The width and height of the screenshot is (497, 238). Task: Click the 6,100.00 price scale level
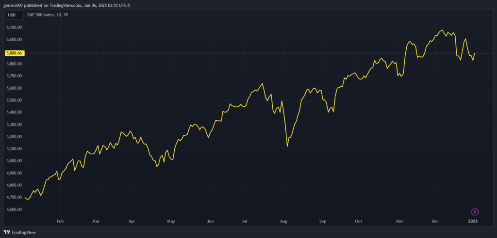(x=14, y=27)
